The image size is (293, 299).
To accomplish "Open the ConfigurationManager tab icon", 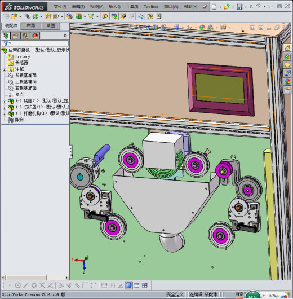I will (25, 36).
